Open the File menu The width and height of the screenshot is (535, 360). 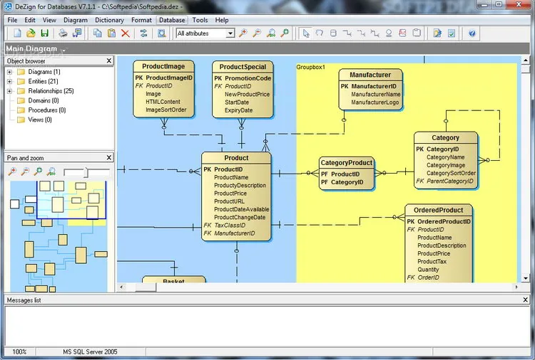pos(12,20)
